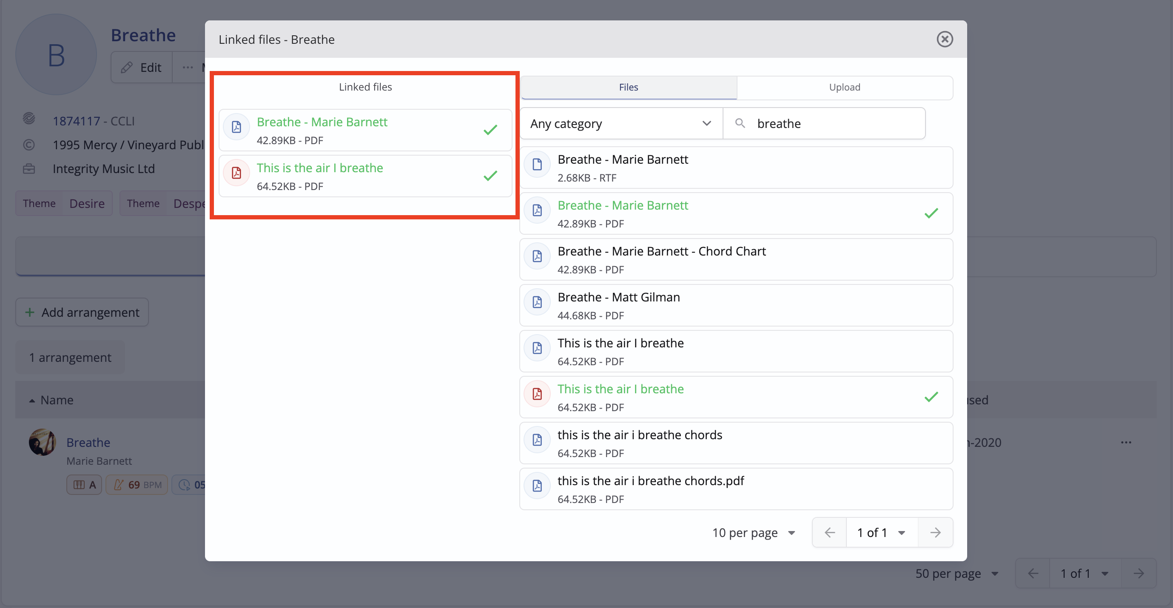Screen dimensions: 1173x608
Task: Open background 1 of 1 page selector
Action: coord(1085,574)
